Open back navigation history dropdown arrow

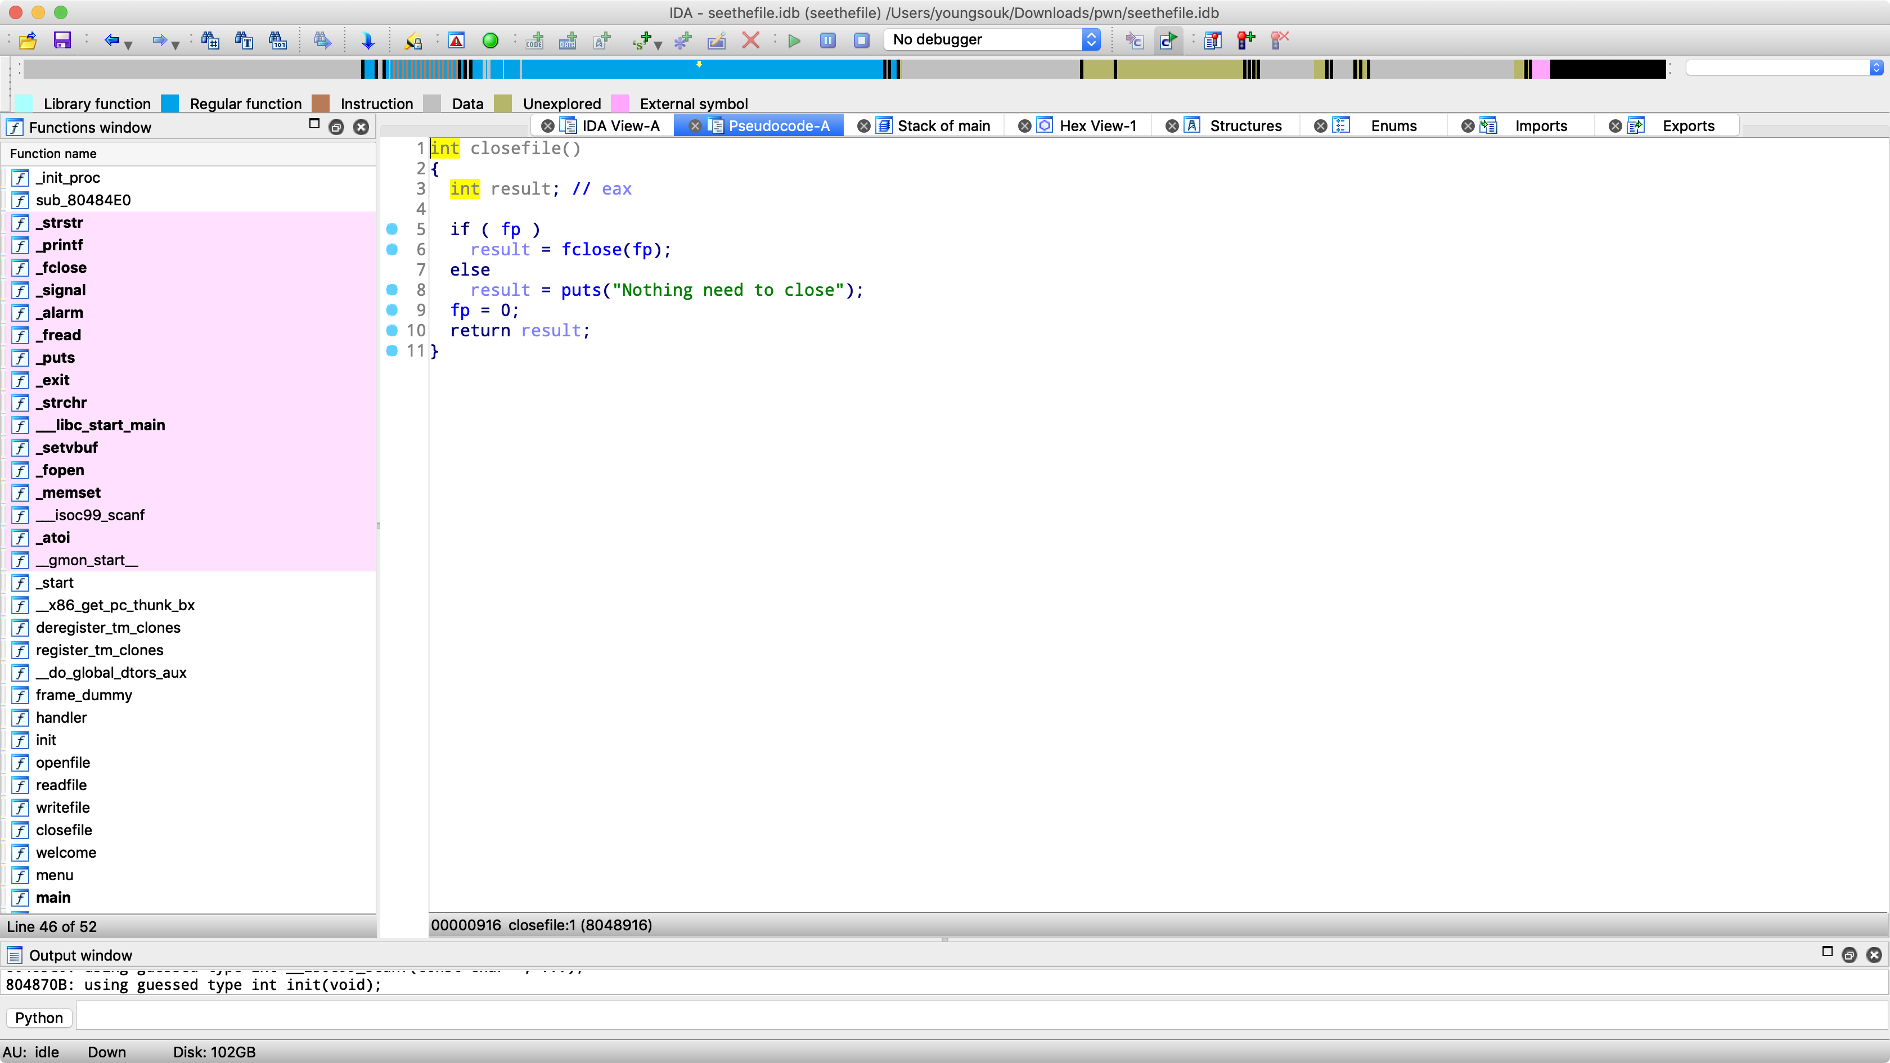pyautogui.click(x=128, y=46)
